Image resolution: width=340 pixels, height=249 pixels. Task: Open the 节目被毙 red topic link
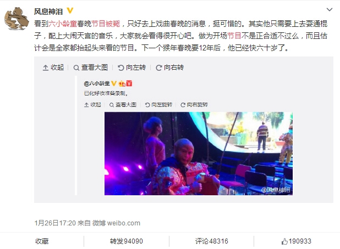click(106, 24)
